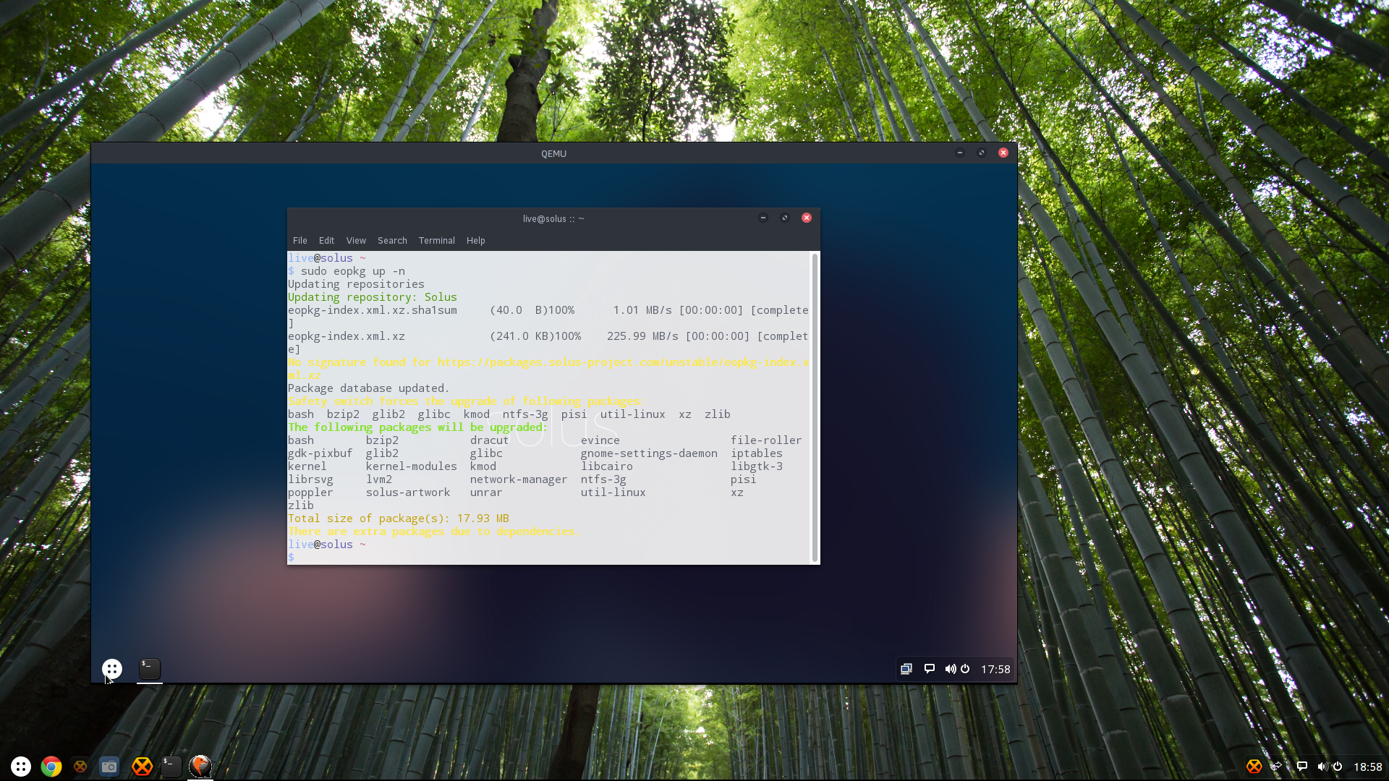Open the terminal Help menu
The height and width of the screenshot is (781, 1389).
coord(476,241)
